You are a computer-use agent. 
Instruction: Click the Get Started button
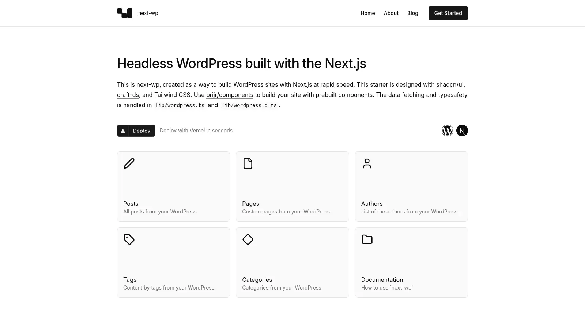(448, 13)
